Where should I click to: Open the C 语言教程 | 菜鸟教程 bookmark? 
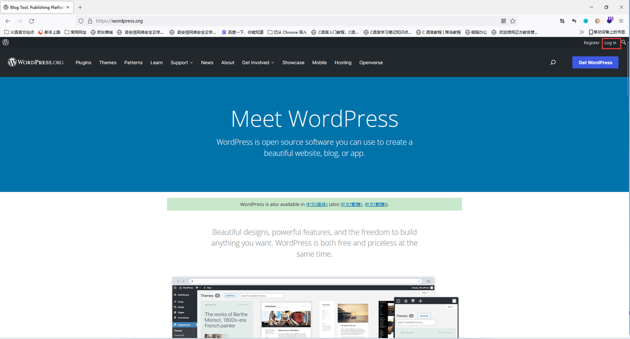[x=438, y=32]
